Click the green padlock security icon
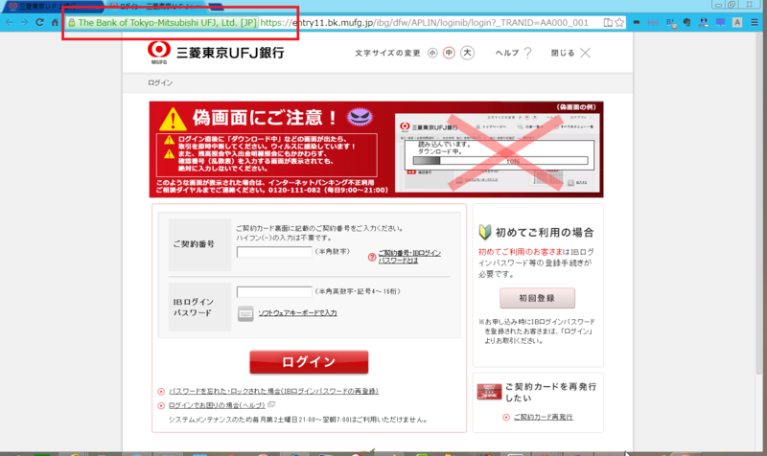767x456 pixels. pyautogui.click(x=71, y=23)
